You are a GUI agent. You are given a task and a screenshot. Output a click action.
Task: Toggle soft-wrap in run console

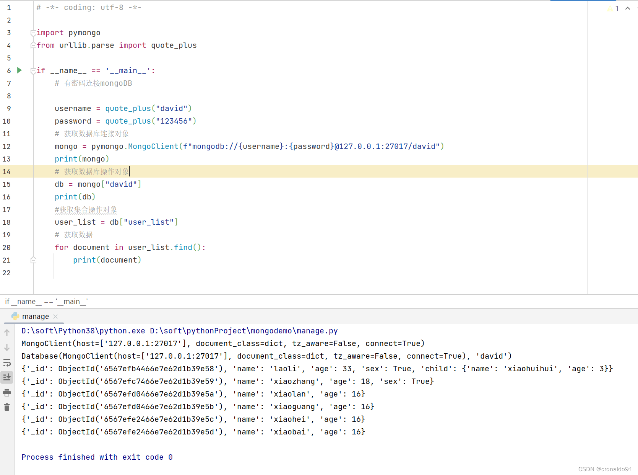[7, 362]
